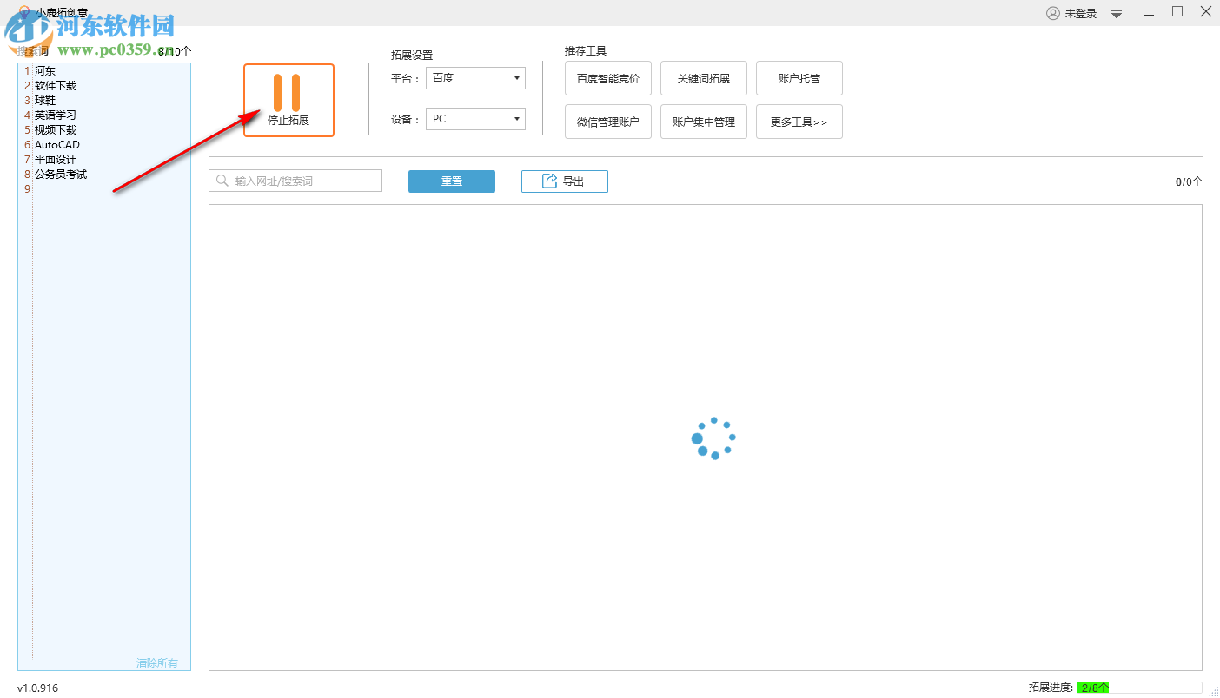Click the green 拓展进度 progress bar

coord(1094,687)
